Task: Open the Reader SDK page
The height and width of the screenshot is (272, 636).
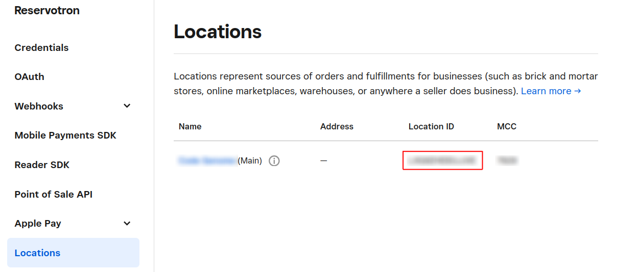Action: point(42,165)
